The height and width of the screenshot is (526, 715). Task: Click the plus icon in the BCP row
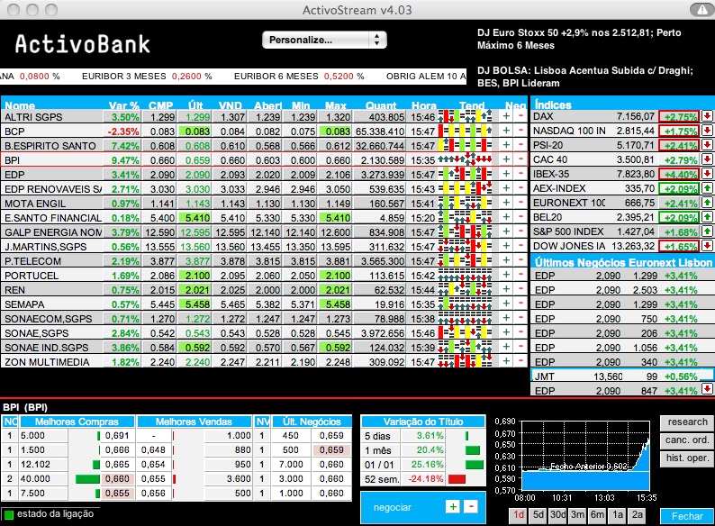point(506,131)
